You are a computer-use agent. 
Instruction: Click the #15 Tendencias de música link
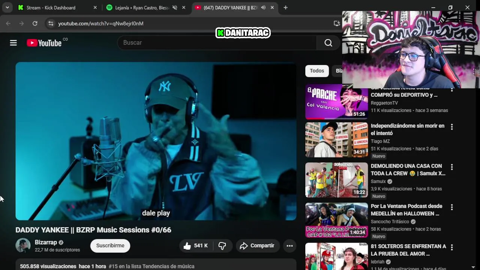coord(151,266)
